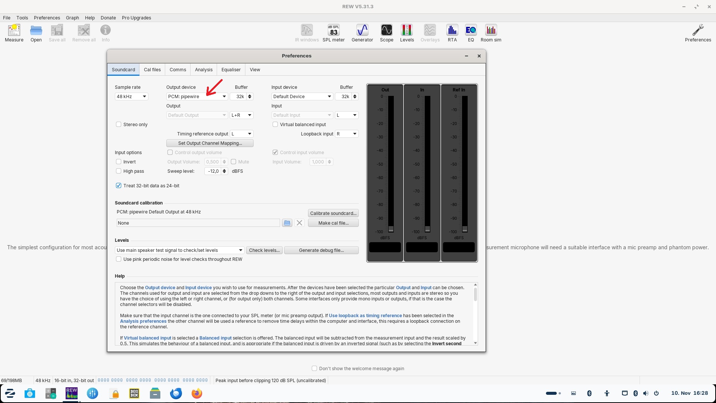Click the Calibrate soundcard button
The image size is (716, 403).
point(333,213)
